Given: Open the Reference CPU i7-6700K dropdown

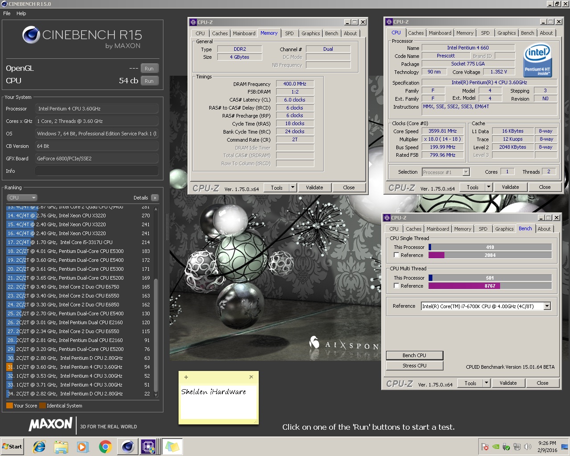Looking at the screenshot, I should tap(486, 306).
